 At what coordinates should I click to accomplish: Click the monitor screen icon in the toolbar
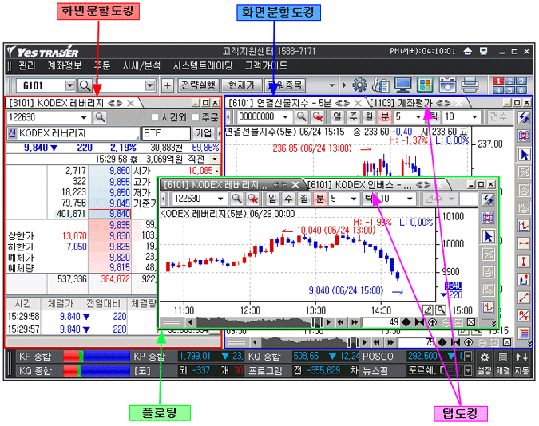(x=403, y=85)
